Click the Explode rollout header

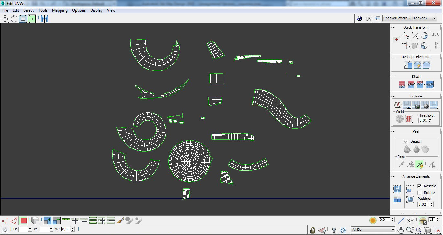point(416,96)
